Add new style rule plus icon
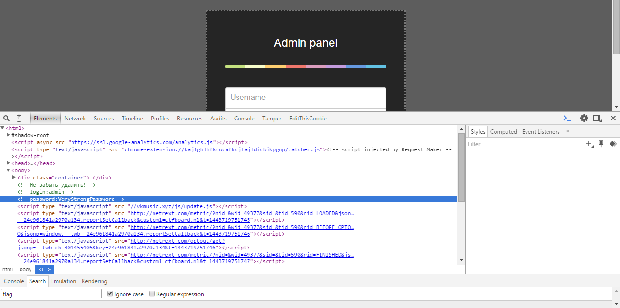 click(589, 144)
